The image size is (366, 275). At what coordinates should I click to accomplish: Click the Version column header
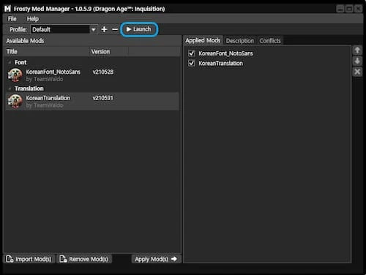(x=108, y=52)
